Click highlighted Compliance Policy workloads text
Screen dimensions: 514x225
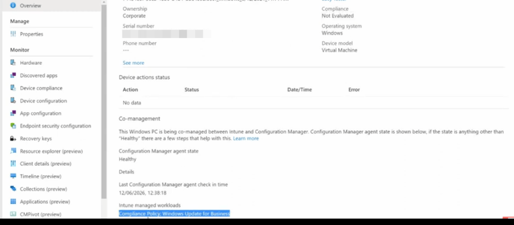point(174,213)
